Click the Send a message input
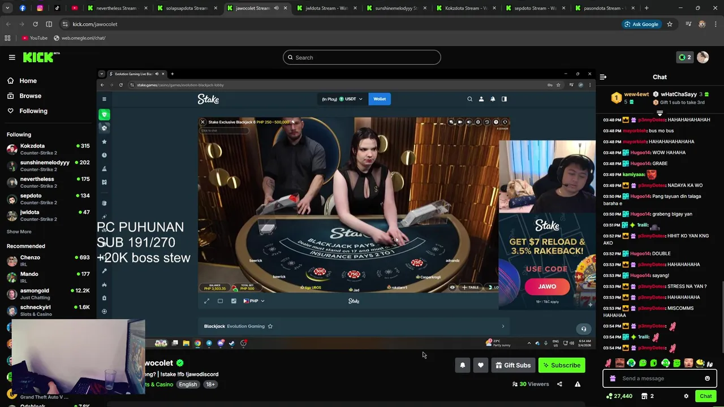724x407 pixels. click(660, 378)
